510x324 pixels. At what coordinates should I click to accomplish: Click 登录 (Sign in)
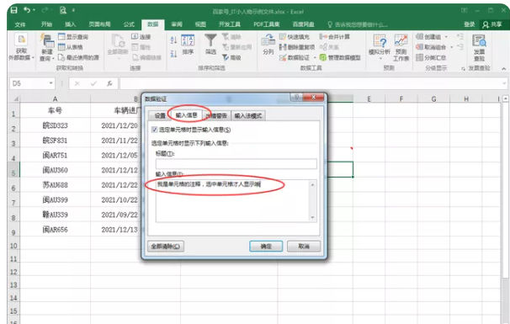470,24
